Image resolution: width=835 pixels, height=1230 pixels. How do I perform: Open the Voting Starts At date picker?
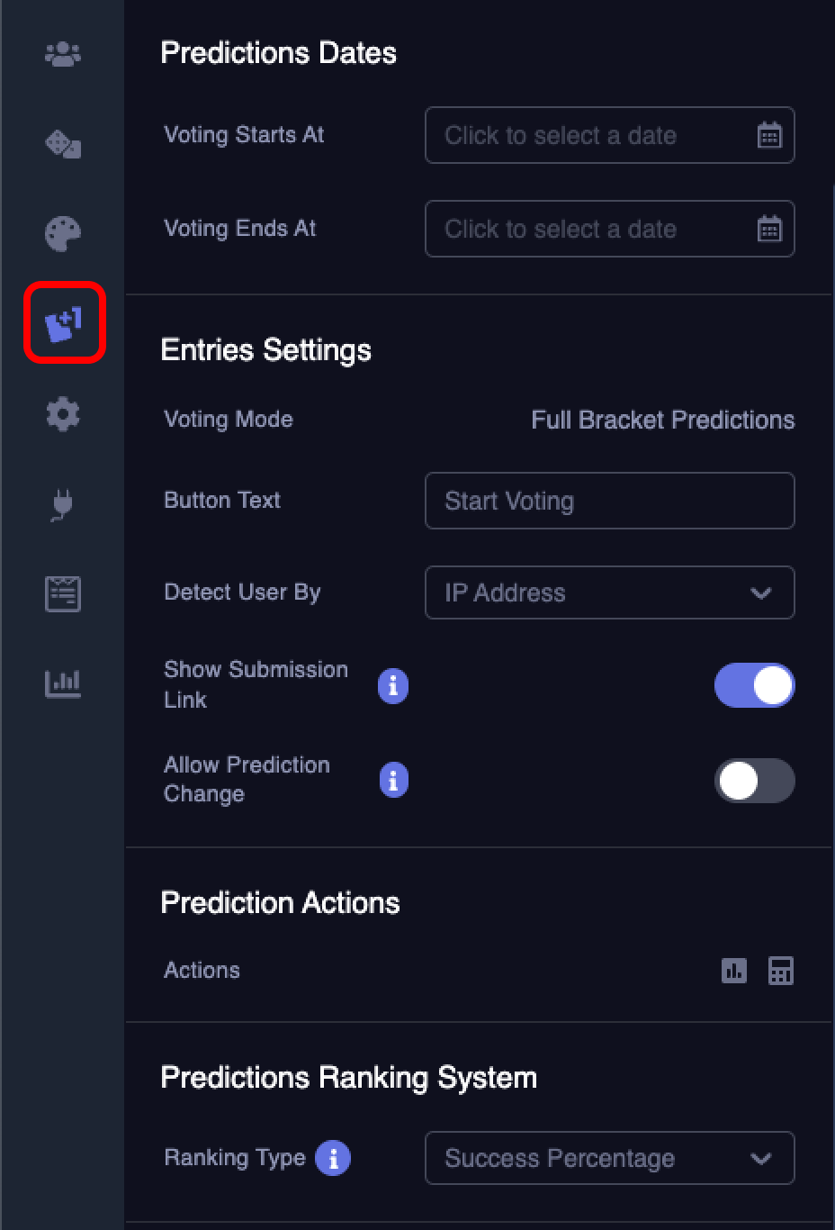point(609,135)
